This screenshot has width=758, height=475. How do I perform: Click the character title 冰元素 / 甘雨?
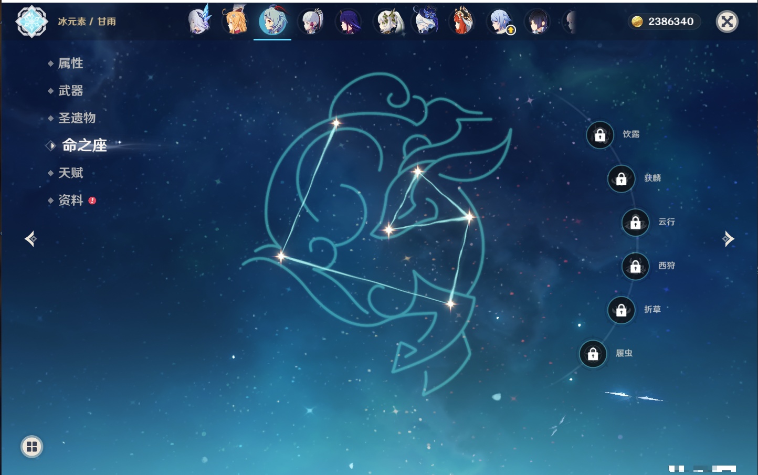[x=87, y=22]
